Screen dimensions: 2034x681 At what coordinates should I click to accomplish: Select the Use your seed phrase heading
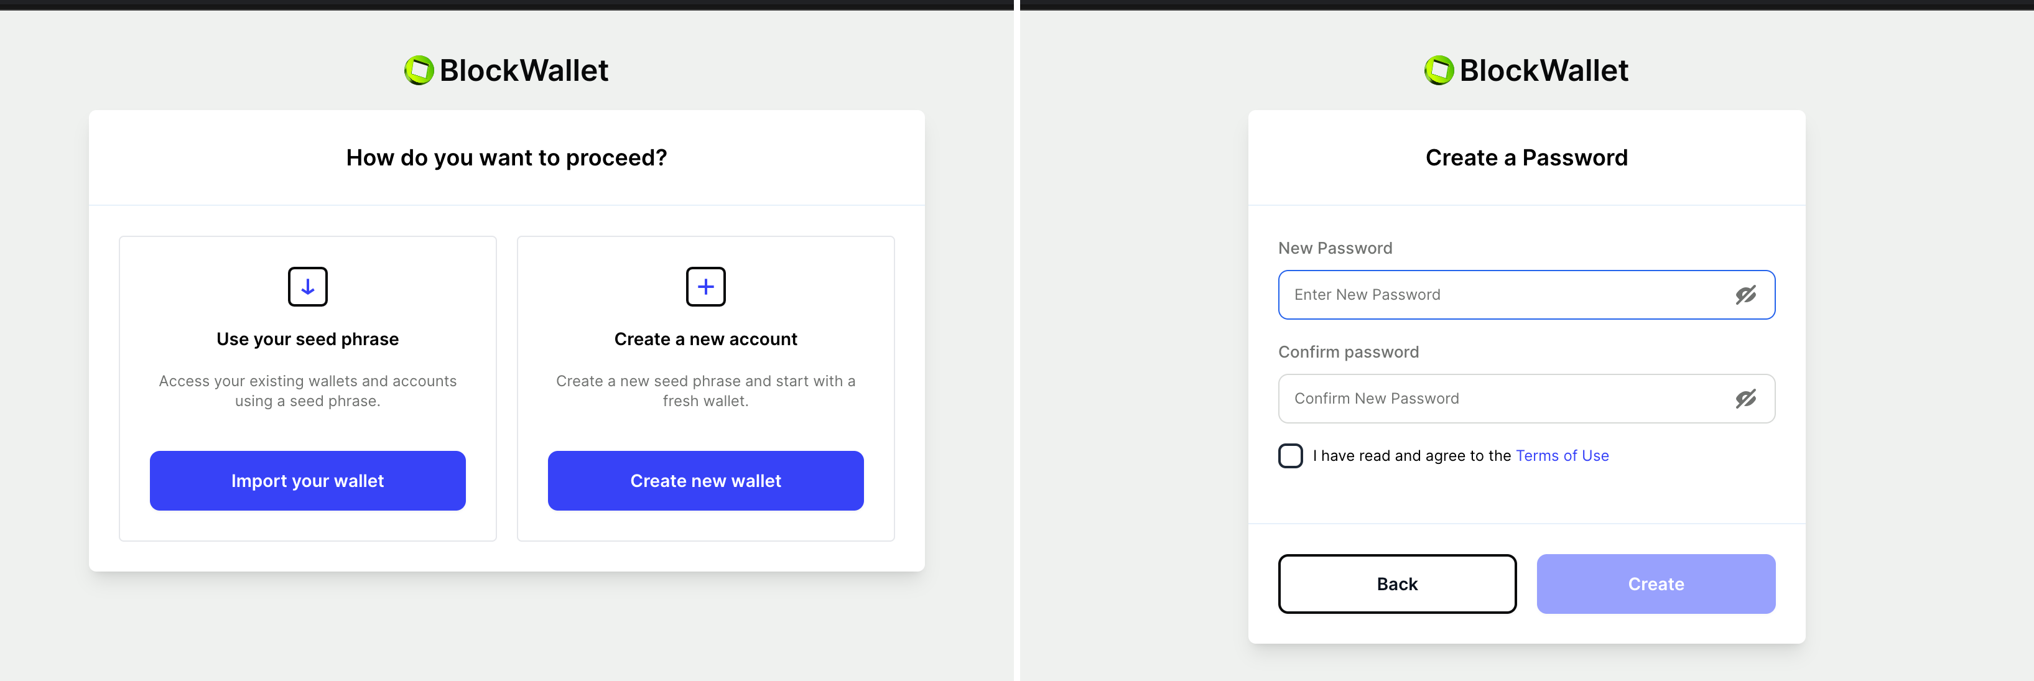click(307, 340)
